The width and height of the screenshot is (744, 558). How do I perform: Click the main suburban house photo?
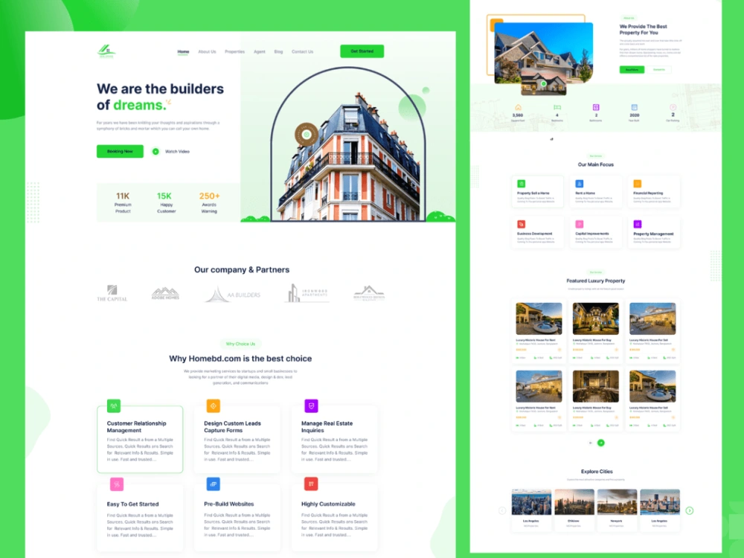(x=543, y=53)
